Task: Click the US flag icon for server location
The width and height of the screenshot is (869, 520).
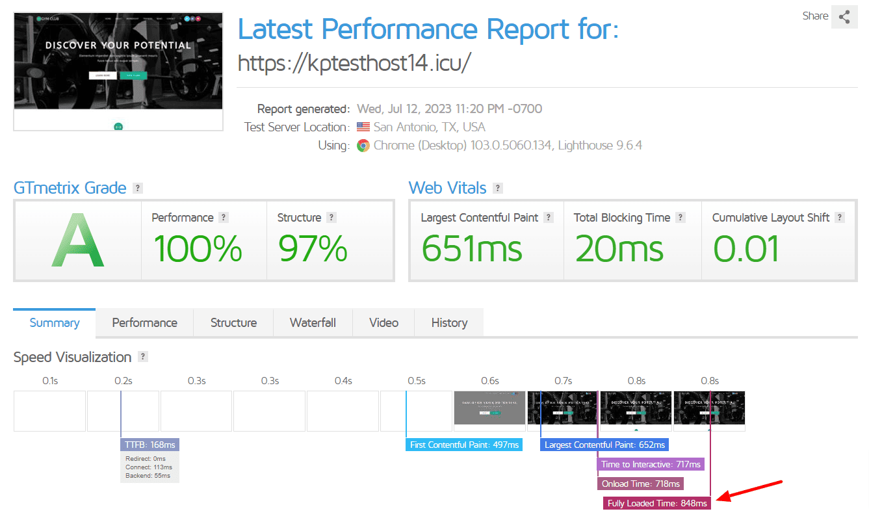Action: coord(363,127)
